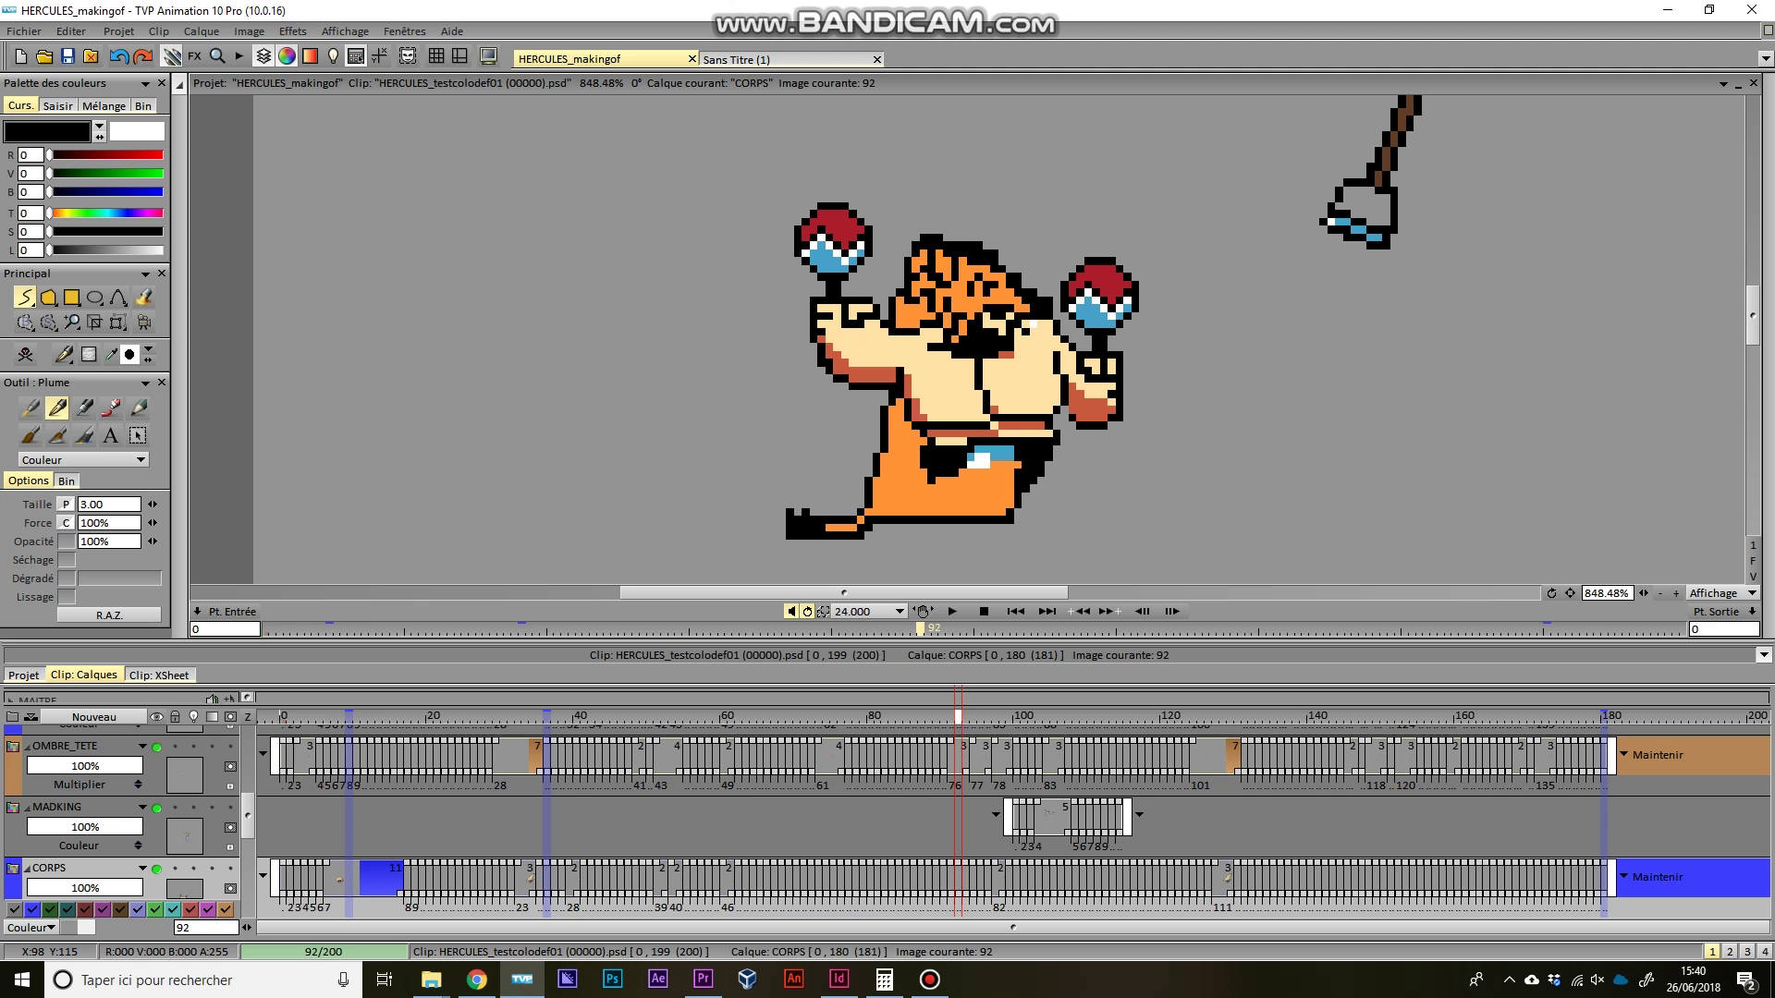
Task: Click the Redo arrow icon
Action: [142, 56]
